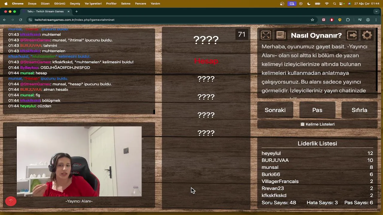This screenshot has height=215, width=383.
Task: Click Rrevan23 in the leaderboard
Action: pos(273,188)
